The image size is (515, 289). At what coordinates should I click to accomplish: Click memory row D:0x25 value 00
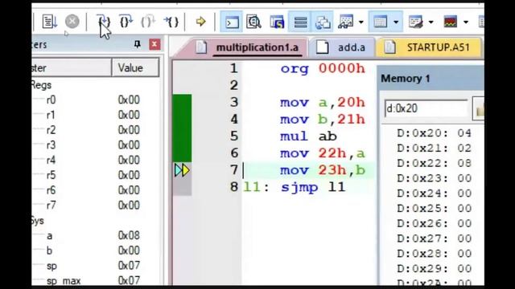(x=464, y=209)
